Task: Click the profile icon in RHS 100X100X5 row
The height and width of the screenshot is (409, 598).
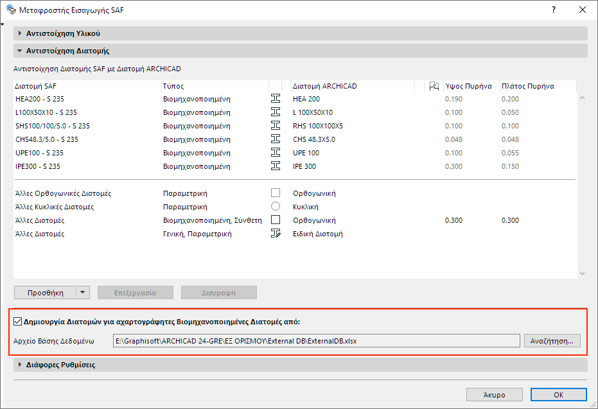Action: tap(276, 125)
